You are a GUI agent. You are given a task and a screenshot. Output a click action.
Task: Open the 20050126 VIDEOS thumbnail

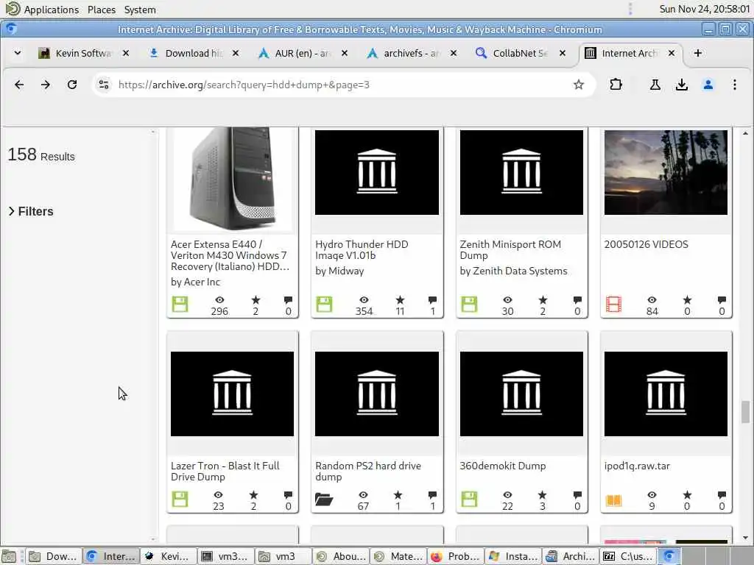coord(666,172)
